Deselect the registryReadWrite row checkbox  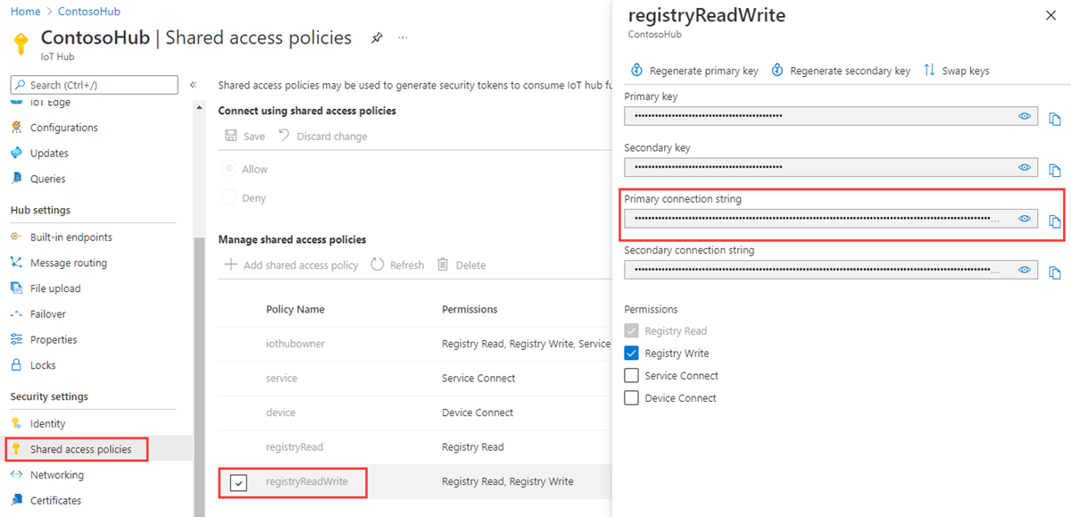(237, 482)
